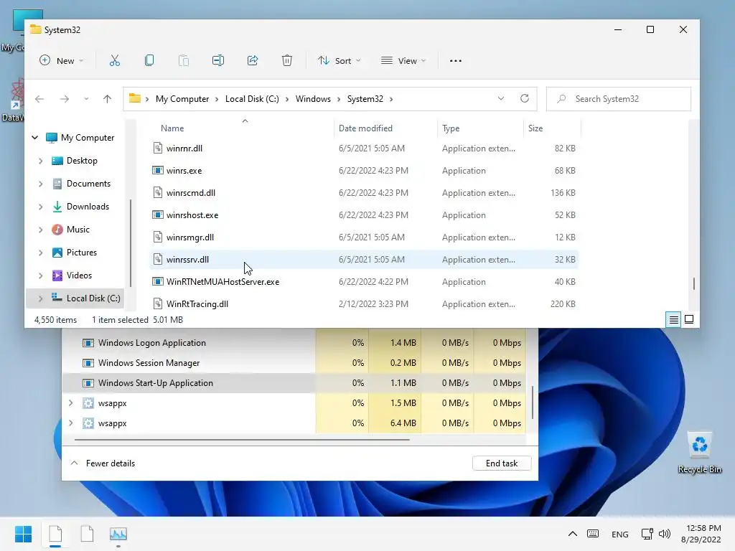Viewport: 735px width, 551px height.
Task: Open the See more three-dots menu
Action: click(456, 61)
